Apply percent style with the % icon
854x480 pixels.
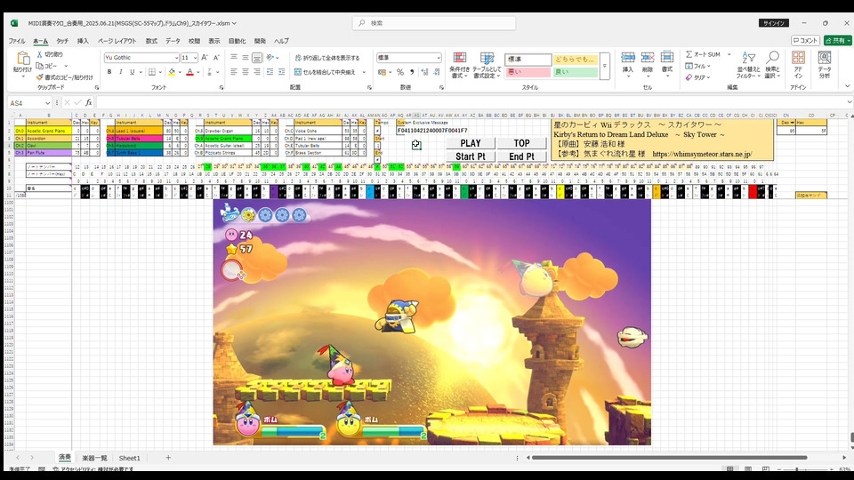coord(400,72)
